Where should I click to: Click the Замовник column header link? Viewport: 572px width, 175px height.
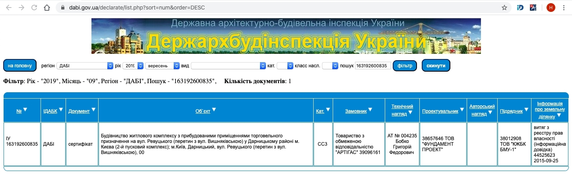pyautogui.click(x=356, y=111)
